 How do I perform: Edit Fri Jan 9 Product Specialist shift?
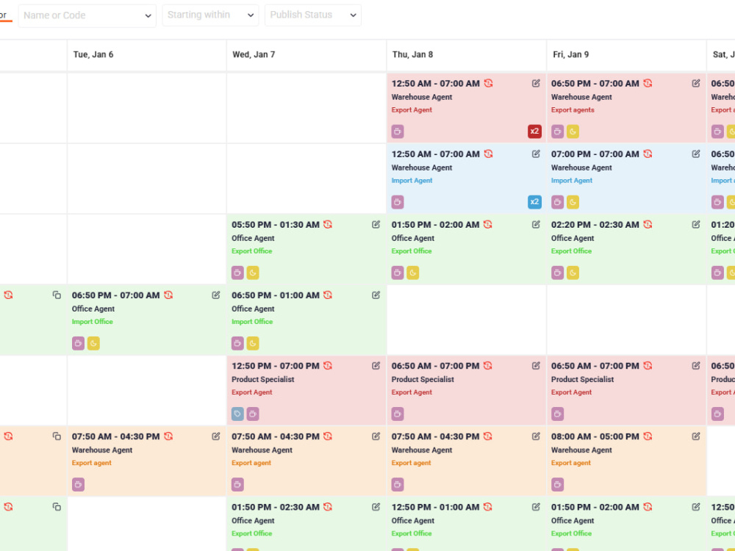[x=695, y=366]
